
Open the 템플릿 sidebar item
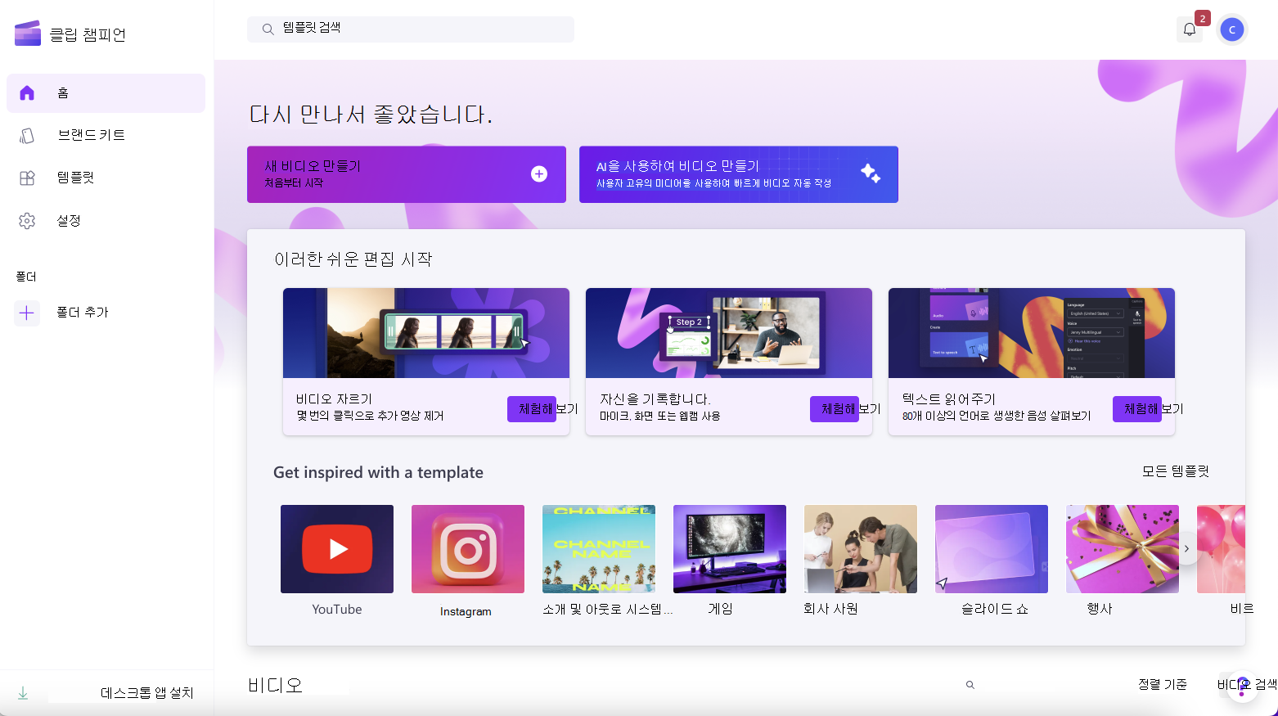click(x=106, y=178)
